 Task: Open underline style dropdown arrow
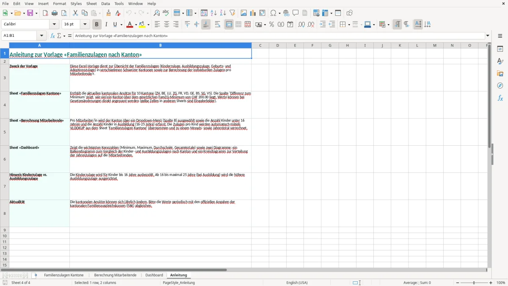click(x=121, y=25)
